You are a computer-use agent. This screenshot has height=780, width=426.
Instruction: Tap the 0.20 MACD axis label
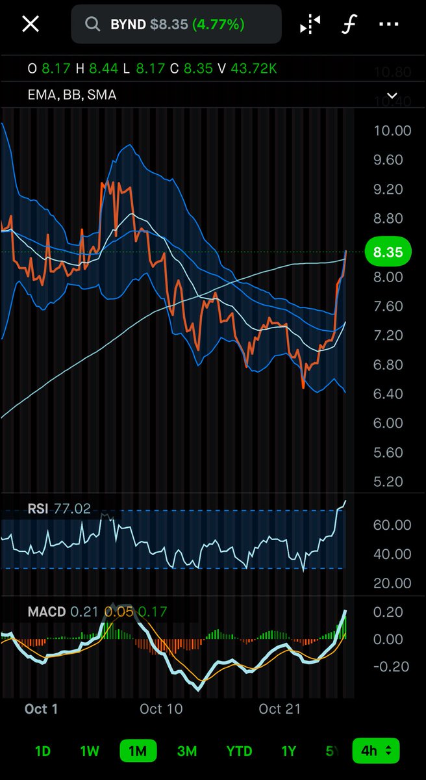390,612
